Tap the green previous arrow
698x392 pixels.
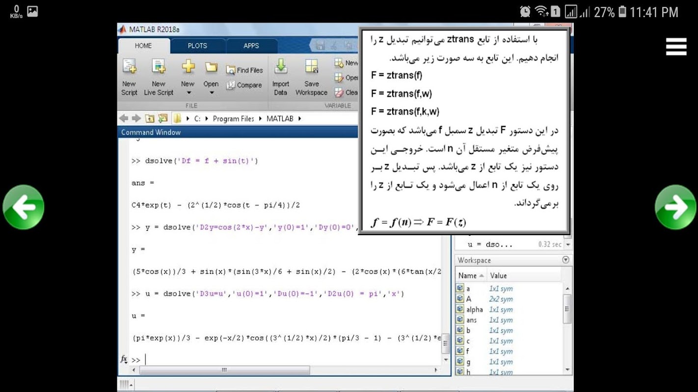click(x=23, y=207)
